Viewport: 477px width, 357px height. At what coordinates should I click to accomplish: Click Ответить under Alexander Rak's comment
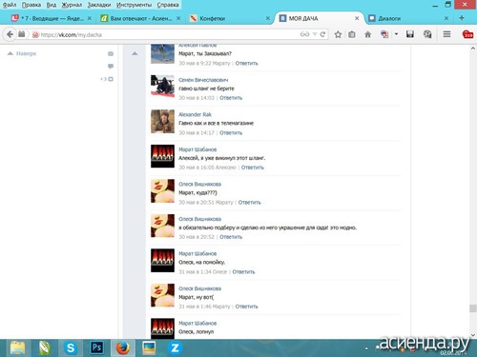tap(231, 132)
